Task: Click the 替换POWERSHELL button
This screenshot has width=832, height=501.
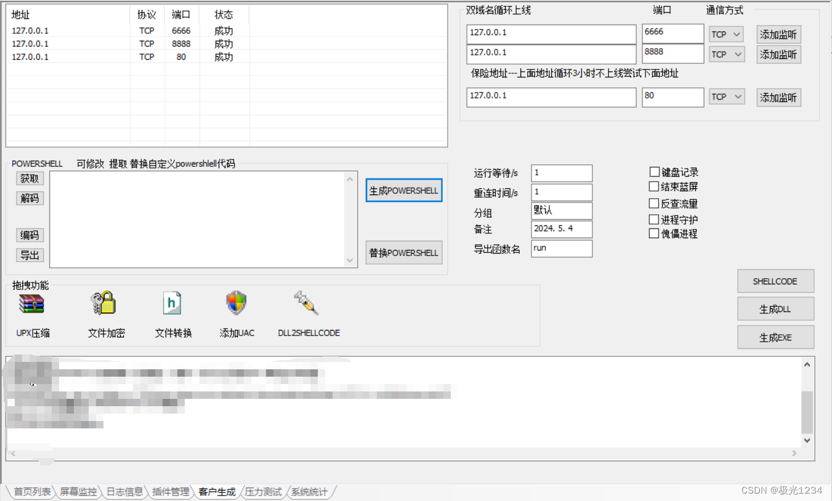Action: [404, 252]
